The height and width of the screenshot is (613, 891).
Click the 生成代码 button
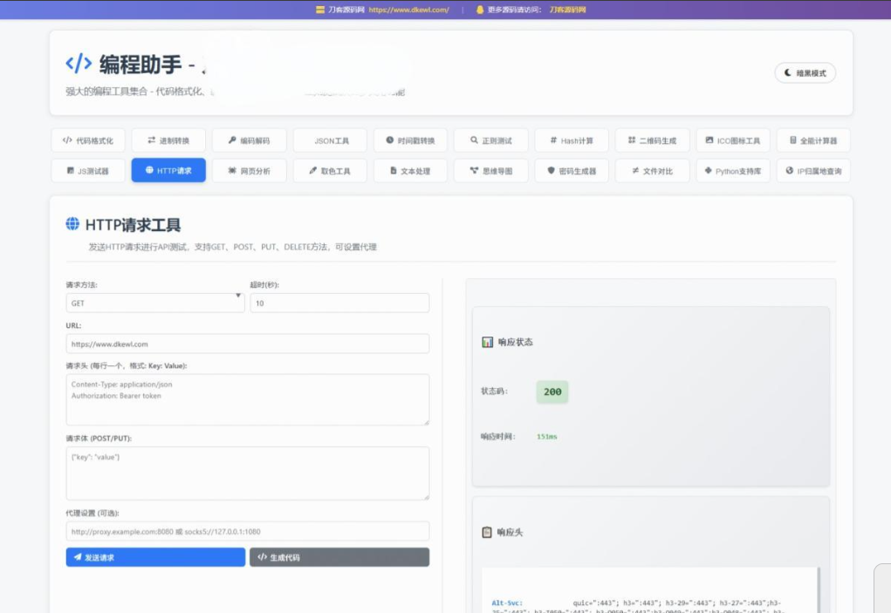[x=339, y=557]
